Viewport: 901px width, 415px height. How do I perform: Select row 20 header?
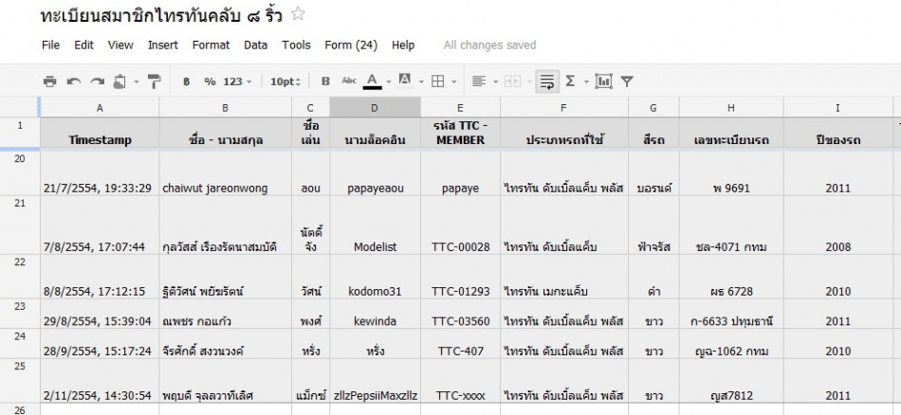(x=20, y=173)
